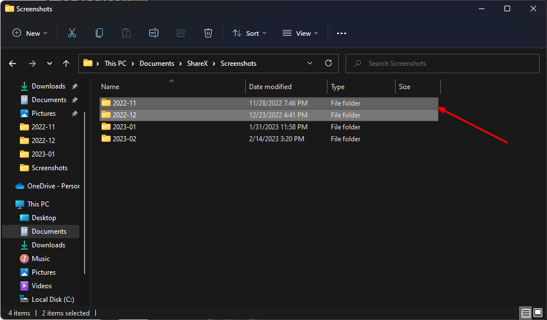Sort files by Date modified column

tap(270, 87)
